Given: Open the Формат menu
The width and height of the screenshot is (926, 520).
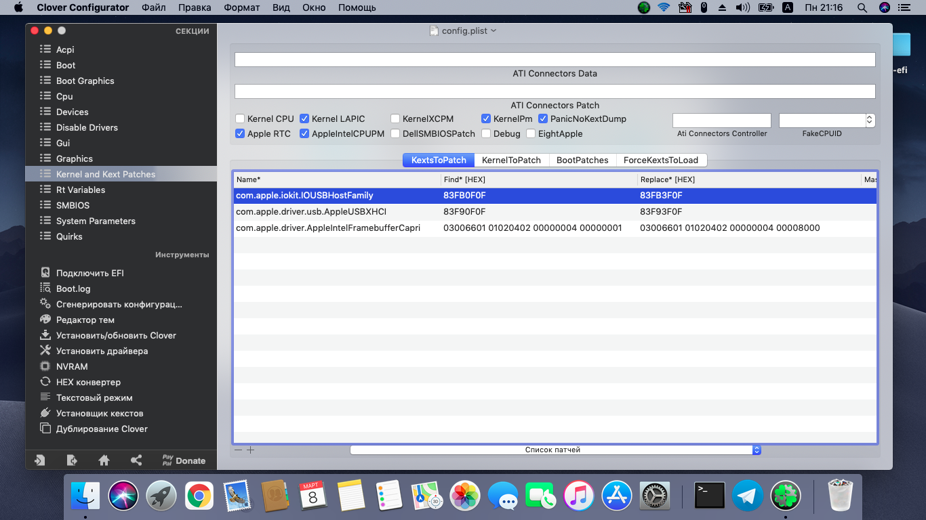Looking at the screenshot, I should click(x=241, y=7).
